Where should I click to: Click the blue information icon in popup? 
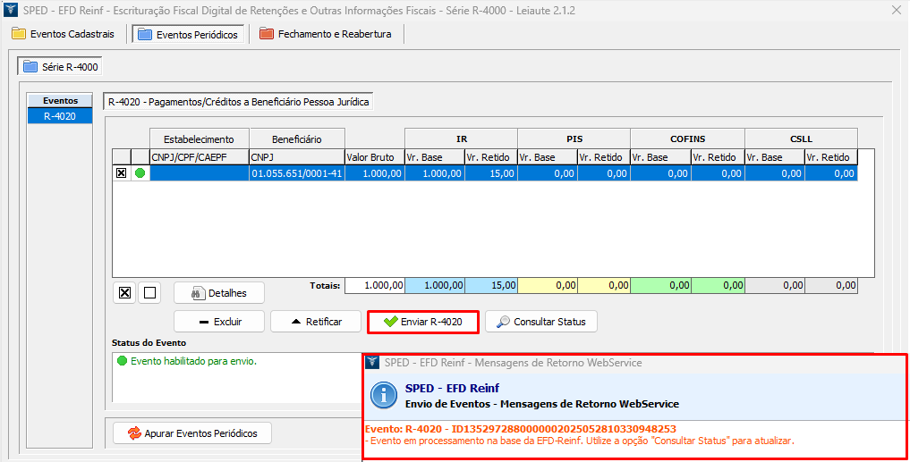385,395
